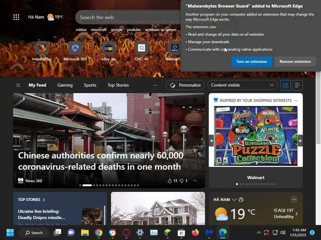Open more options on main news card
This screenshot has width=321, height=240.
[195, 181]
